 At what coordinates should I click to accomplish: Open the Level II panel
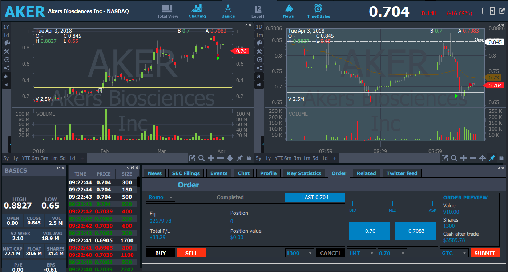click(258, 12)
